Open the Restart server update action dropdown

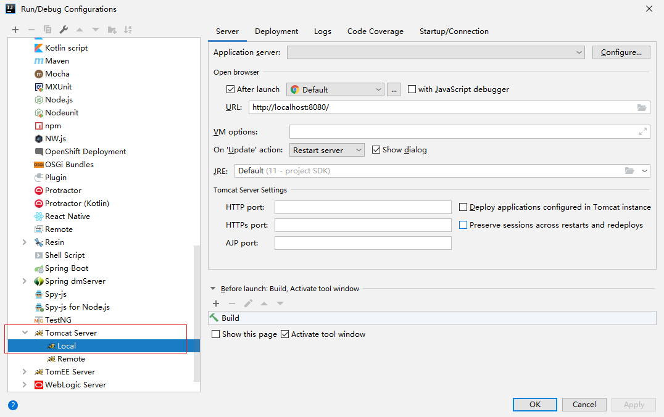click(x=326, y=150)
